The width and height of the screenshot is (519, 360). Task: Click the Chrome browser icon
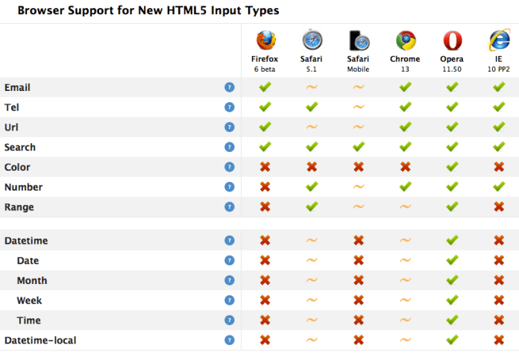[405, 40]
